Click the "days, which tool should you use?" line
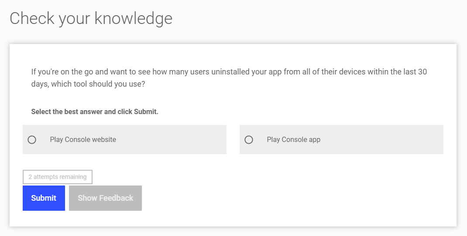This screenshot has height=236, width=467. (x=88, y=84)
